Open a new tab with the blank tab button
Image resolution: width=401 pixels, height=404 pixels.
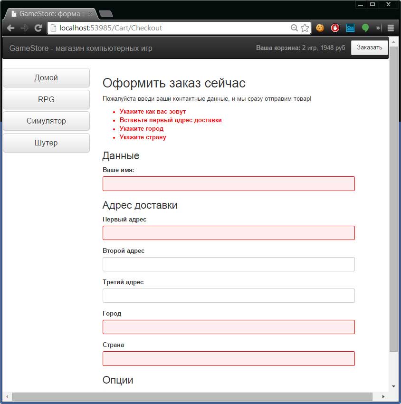click(106, 14)
